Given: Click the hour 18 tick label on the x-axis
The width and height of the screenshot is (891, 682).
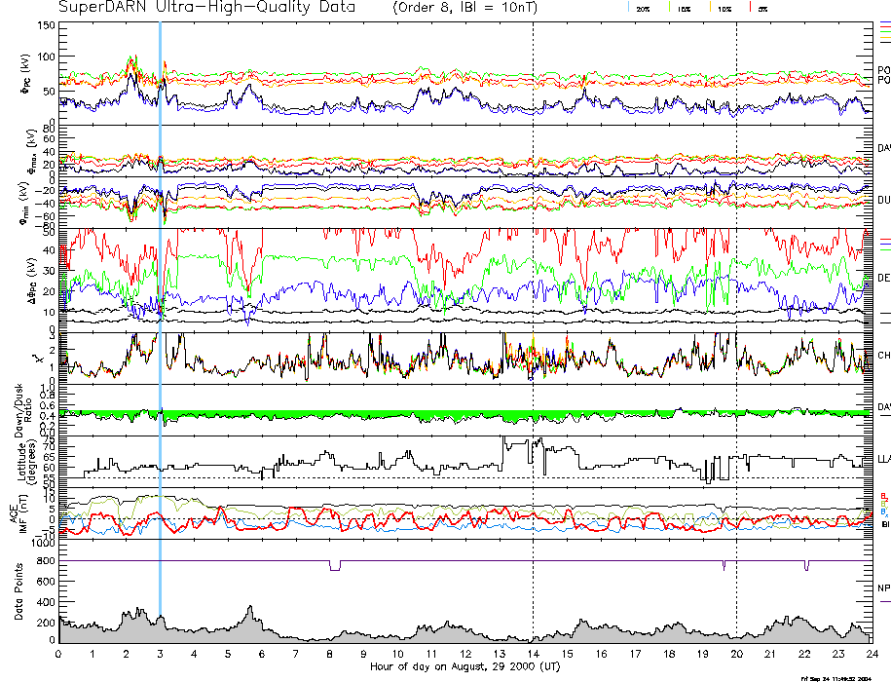Looking at the screenshot, I should click(669, 654).
